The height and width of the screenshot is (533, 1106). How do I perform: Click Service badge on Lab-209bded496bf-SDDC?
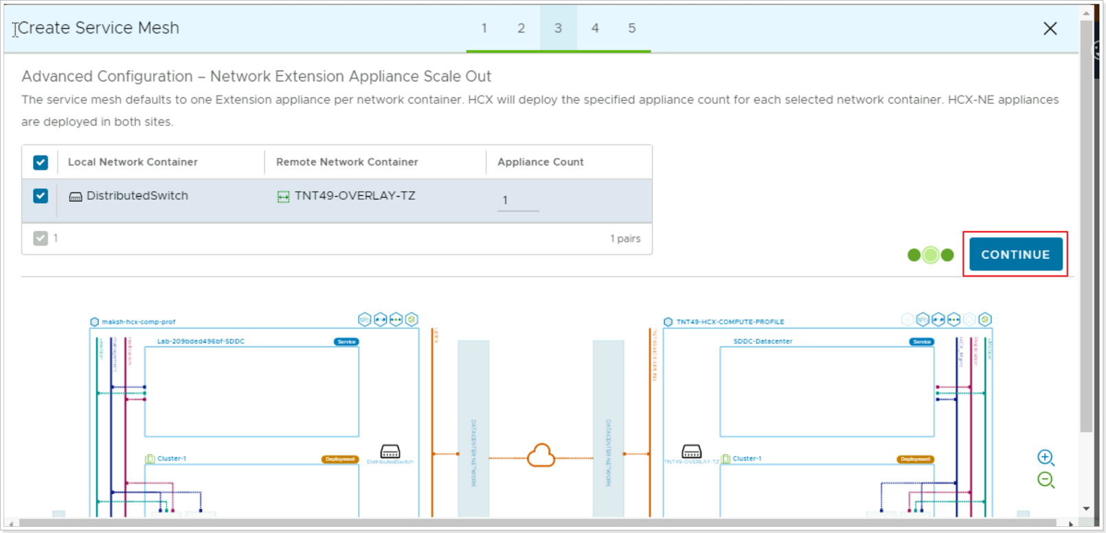[x=346, y=341]
